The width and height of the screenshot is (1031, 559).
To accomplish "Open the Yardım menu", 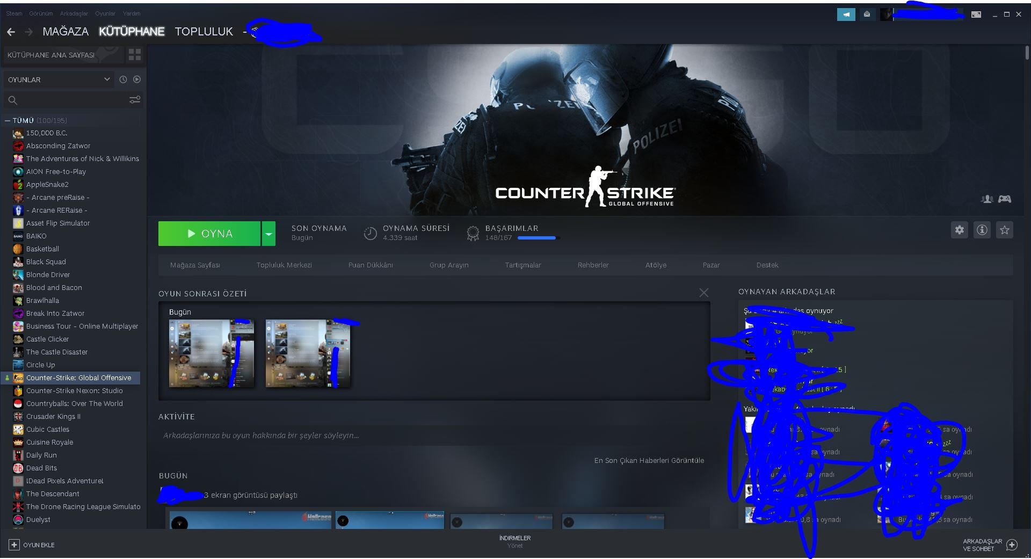I will click(132, 13).
